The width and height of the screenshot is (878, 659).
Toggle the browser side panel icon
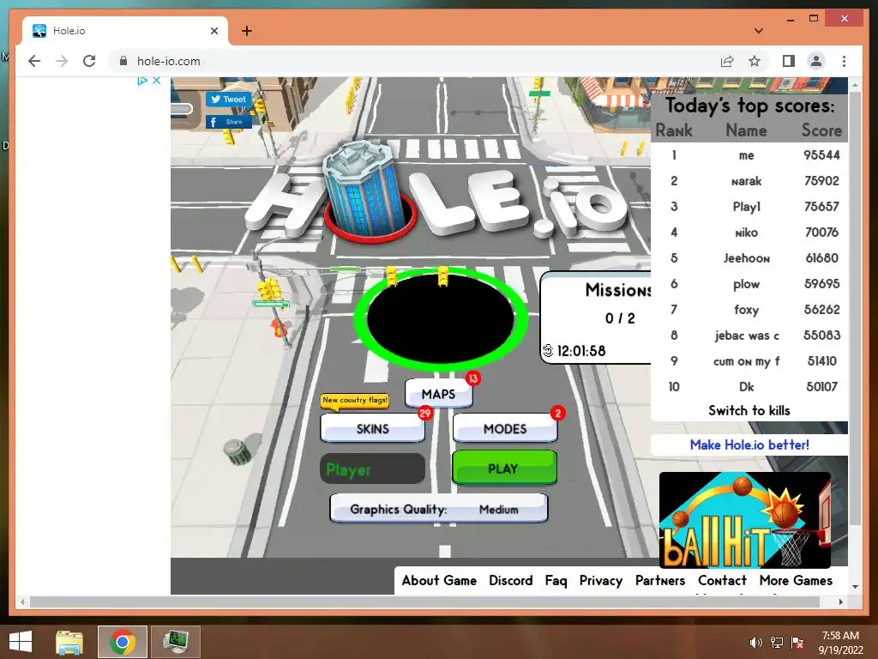tap(789, 61)
